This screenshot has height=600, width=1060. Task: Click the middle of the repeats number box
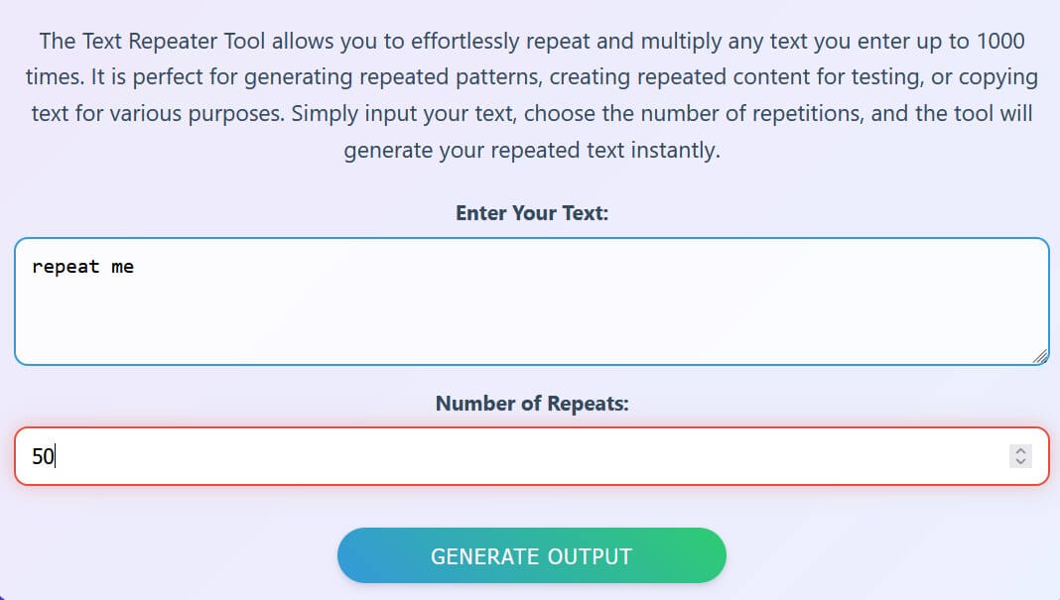(x=531, y=456)
